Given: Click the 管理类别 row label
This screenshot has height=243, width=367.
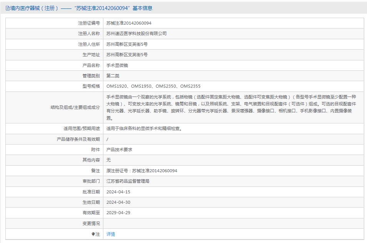Looking at the screenshot, I should [x=91, y=76].
